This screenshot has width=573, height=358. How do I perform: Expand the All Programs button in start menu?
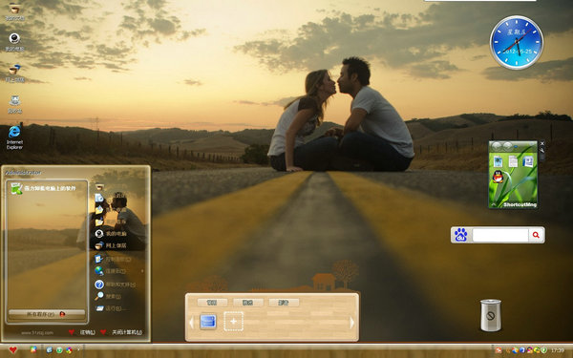pyautogui.click(x=47, y=314)
